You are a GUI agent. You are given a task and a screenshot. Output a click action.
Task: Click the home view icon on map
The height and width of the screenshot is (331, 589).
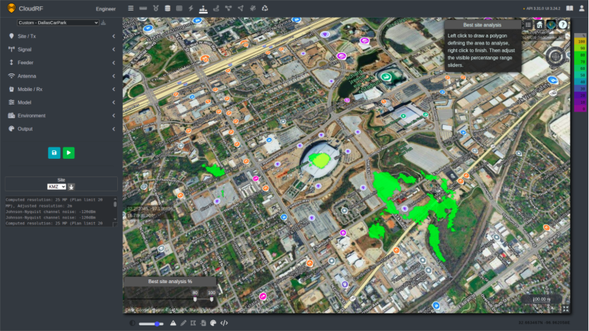(x=540, y=25)
